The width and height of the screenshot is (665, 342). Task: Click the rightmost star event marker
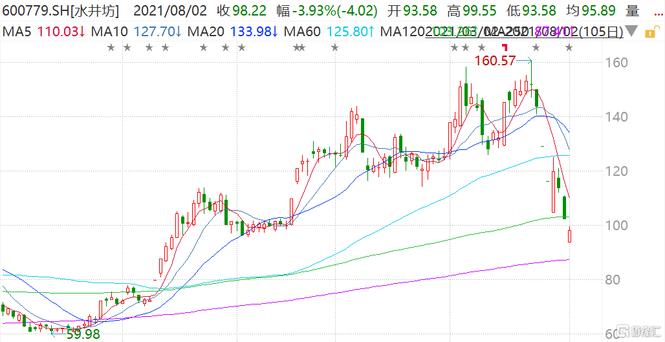pyautogui.click(x=569, y=48)
